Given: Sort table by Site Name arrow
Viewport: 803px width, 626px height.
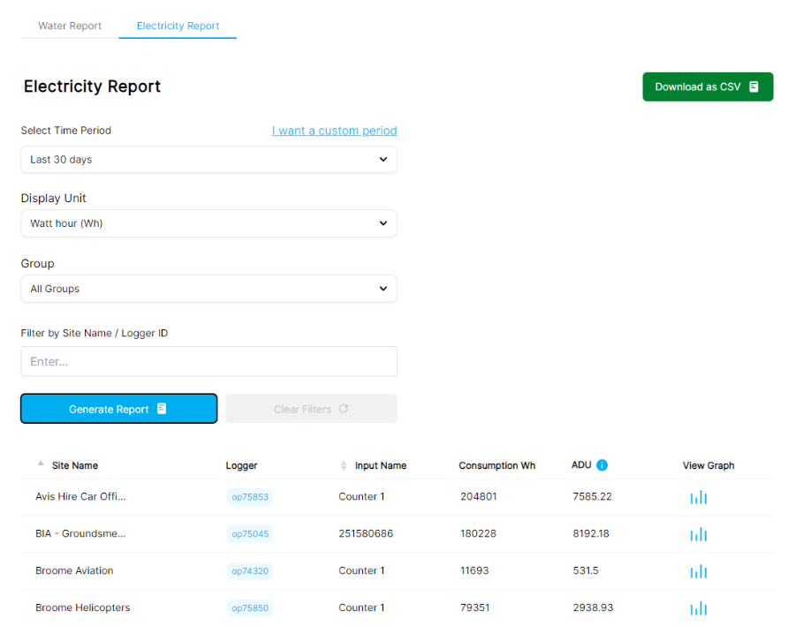Looking at the screenshot, I should [40, 464].
